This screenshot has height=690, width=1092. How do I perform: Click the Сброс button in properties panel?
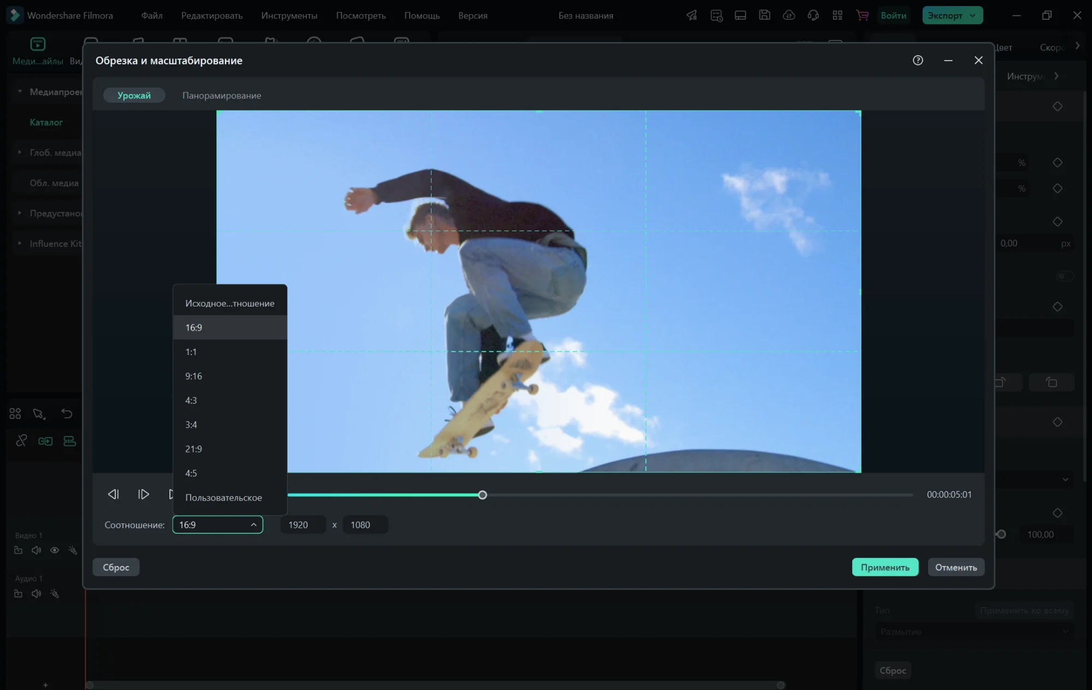click(x=893, y=670)
